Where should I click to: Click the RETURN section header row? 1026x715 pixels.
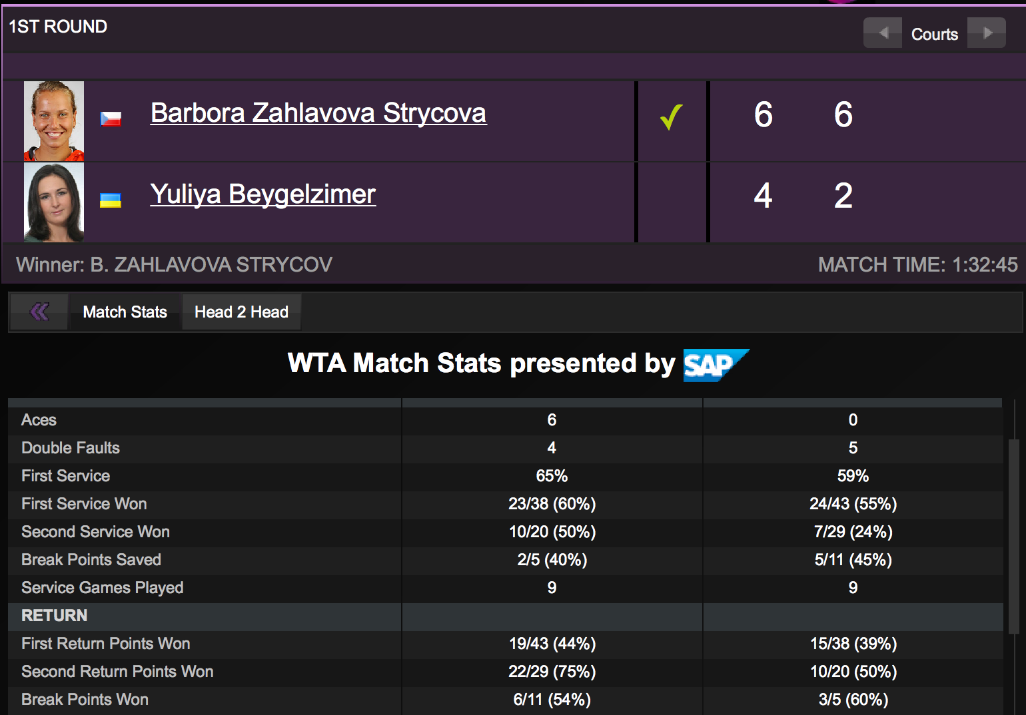pyautogui.click(x=55, y=616)
